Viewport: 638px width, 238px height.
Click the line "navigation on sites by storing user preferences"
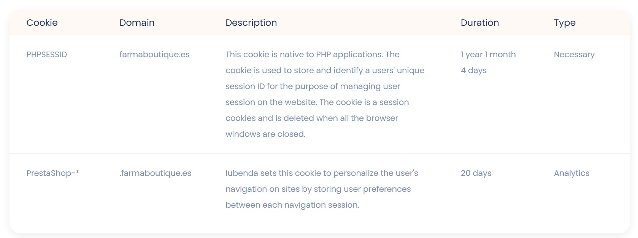click(x=318, y=189)
